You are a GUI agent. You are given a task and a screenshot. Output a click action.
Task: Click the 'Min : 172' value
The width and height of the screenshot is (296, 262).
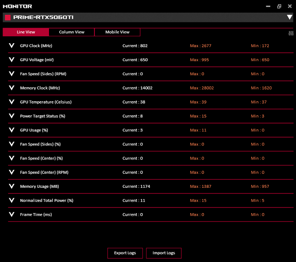(260, 46)
